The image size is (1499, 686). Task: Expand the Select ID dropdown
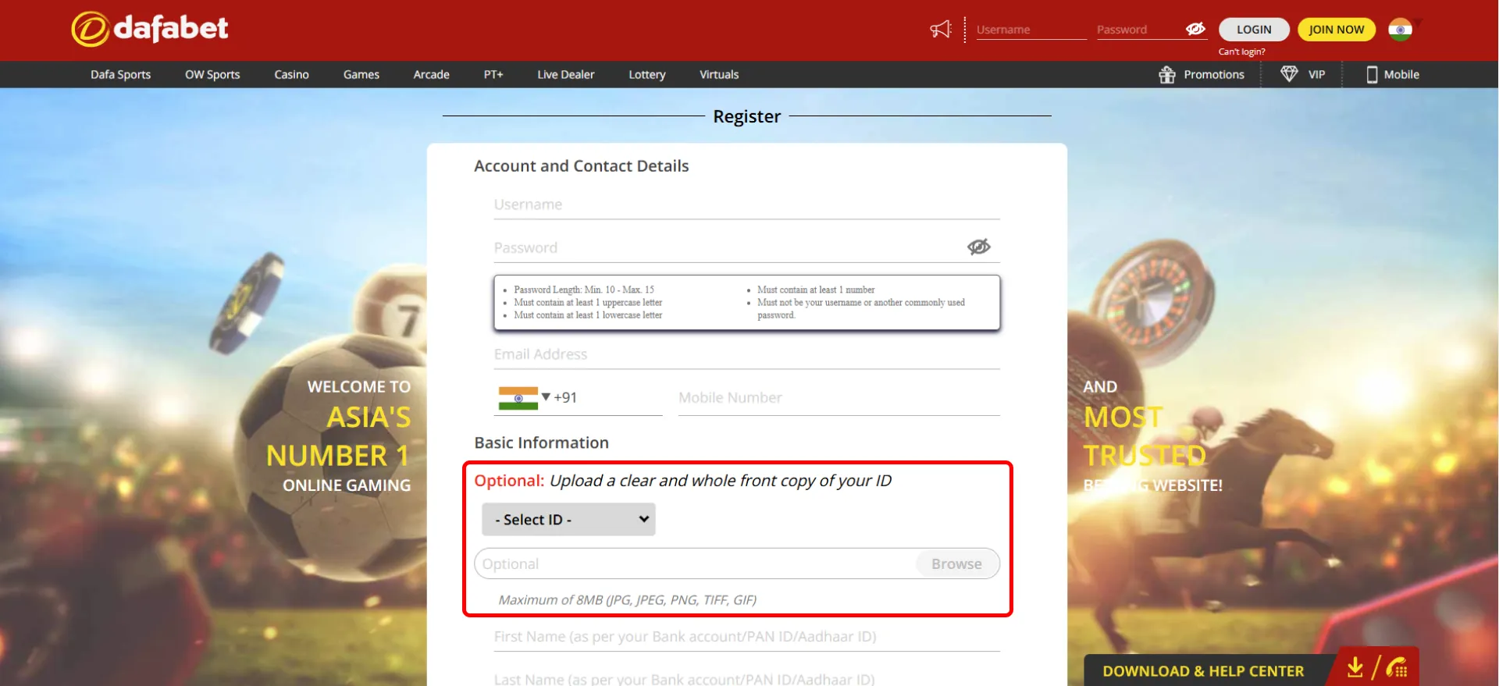tap(568, 520)
